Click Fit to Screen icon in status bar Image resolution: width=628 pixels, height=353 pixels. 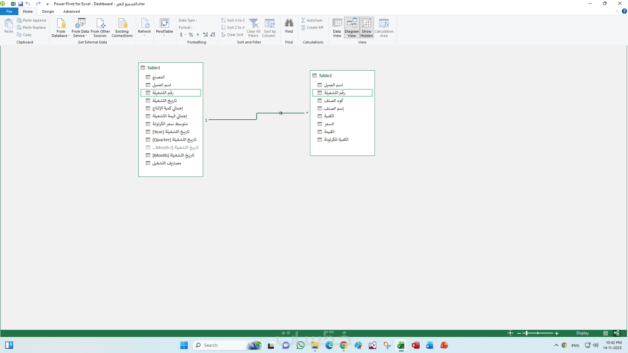(510, 333)
